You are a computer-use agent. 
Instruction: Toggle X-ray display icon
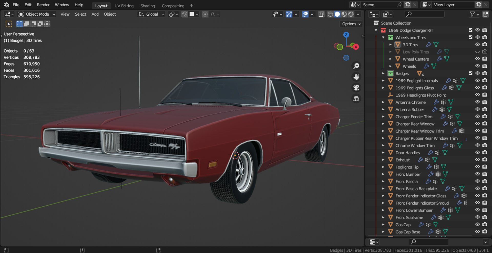[321, 14]
